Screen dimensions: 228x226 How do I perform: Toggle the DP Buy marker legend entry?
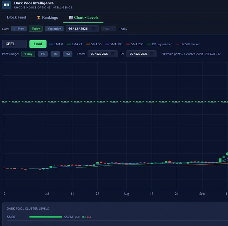(x=159, y=44)
